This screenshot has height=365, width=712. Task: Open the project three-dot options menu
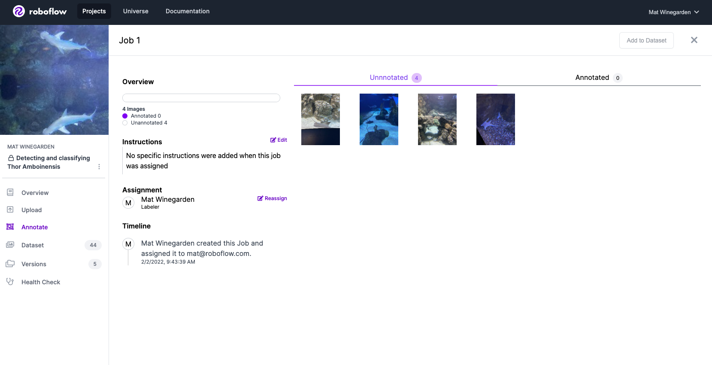pos(99,167)
